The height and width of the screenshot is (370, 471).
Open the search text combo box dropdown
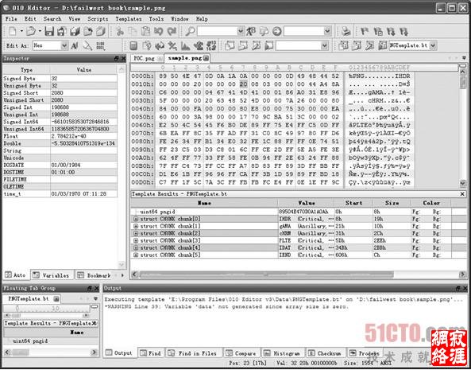click(241, 31)
